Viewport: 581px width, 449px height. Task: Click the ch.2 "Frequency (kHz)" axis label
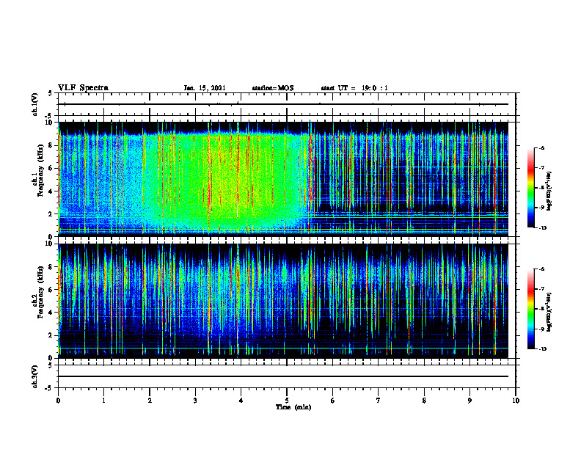click(41, 292)
